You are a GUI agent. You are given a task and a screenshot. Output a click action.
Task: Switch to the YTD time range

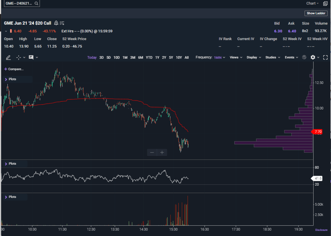pyautogui.click(x=149, y=57)
